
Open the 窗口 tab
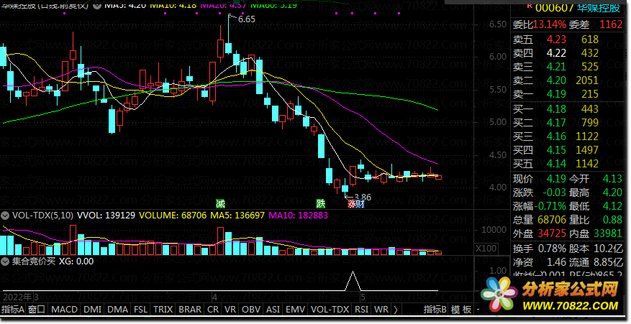click(x=37, y=310)
